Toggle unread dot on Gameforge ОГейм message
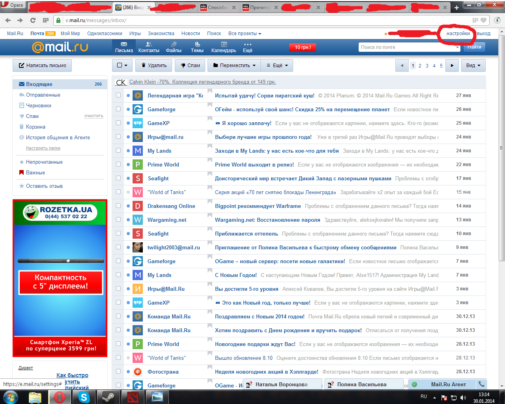Screen dimensions: 505x404 (128, 109)
